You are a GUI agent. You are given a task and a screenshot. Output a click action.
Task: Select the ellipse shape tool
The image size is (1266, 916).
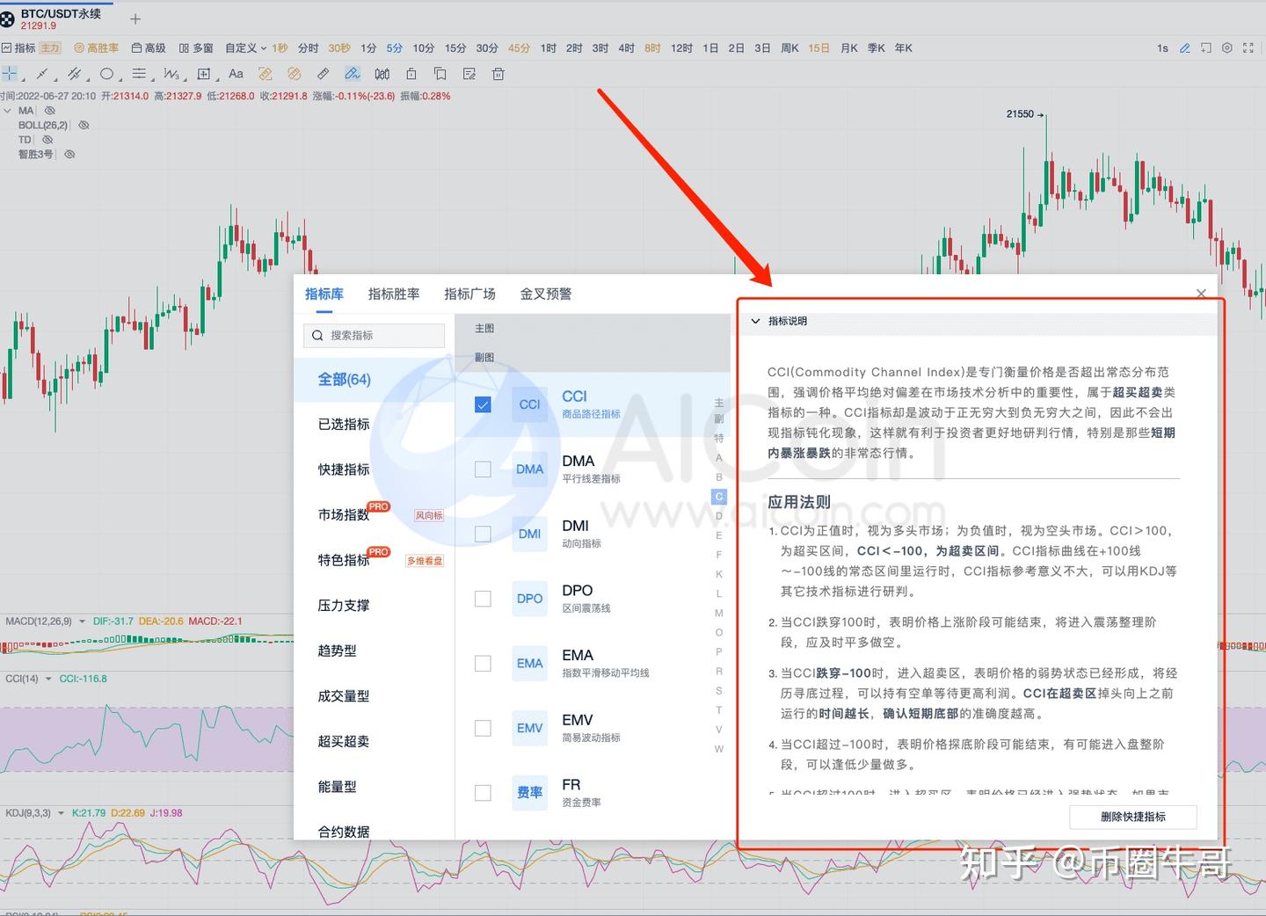point(106,74)
